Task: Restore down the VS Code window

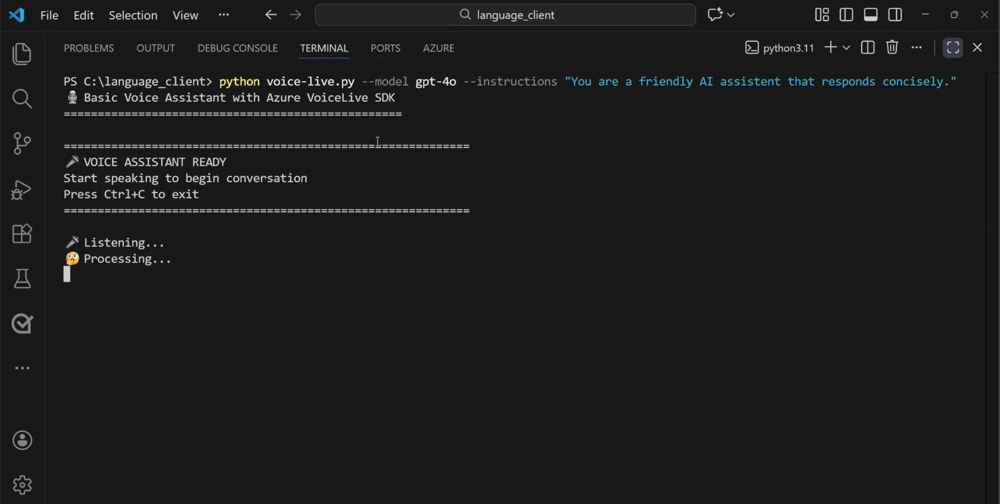Action: (x=954, y=15)
